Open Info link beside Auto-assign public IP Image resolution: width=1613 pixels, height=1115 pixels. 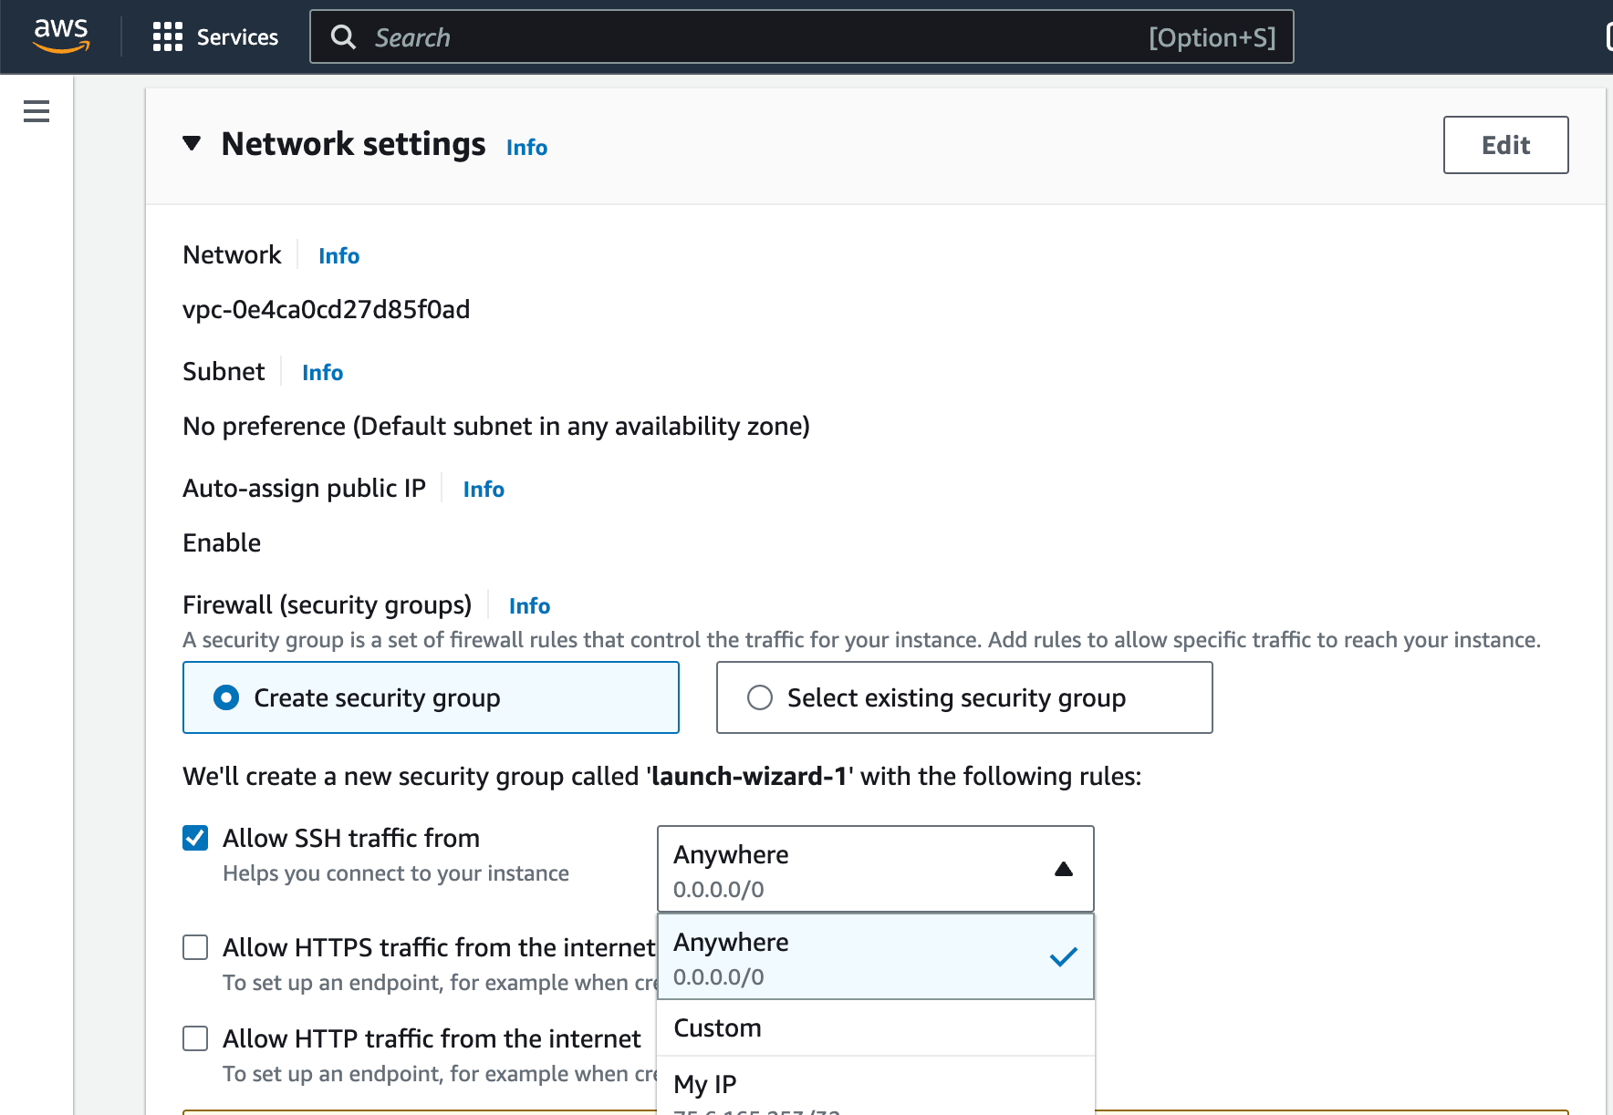[x=483, y=490]
